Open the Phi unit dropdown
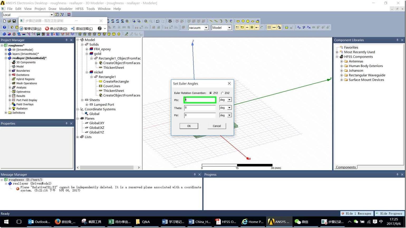 [229, 100]
